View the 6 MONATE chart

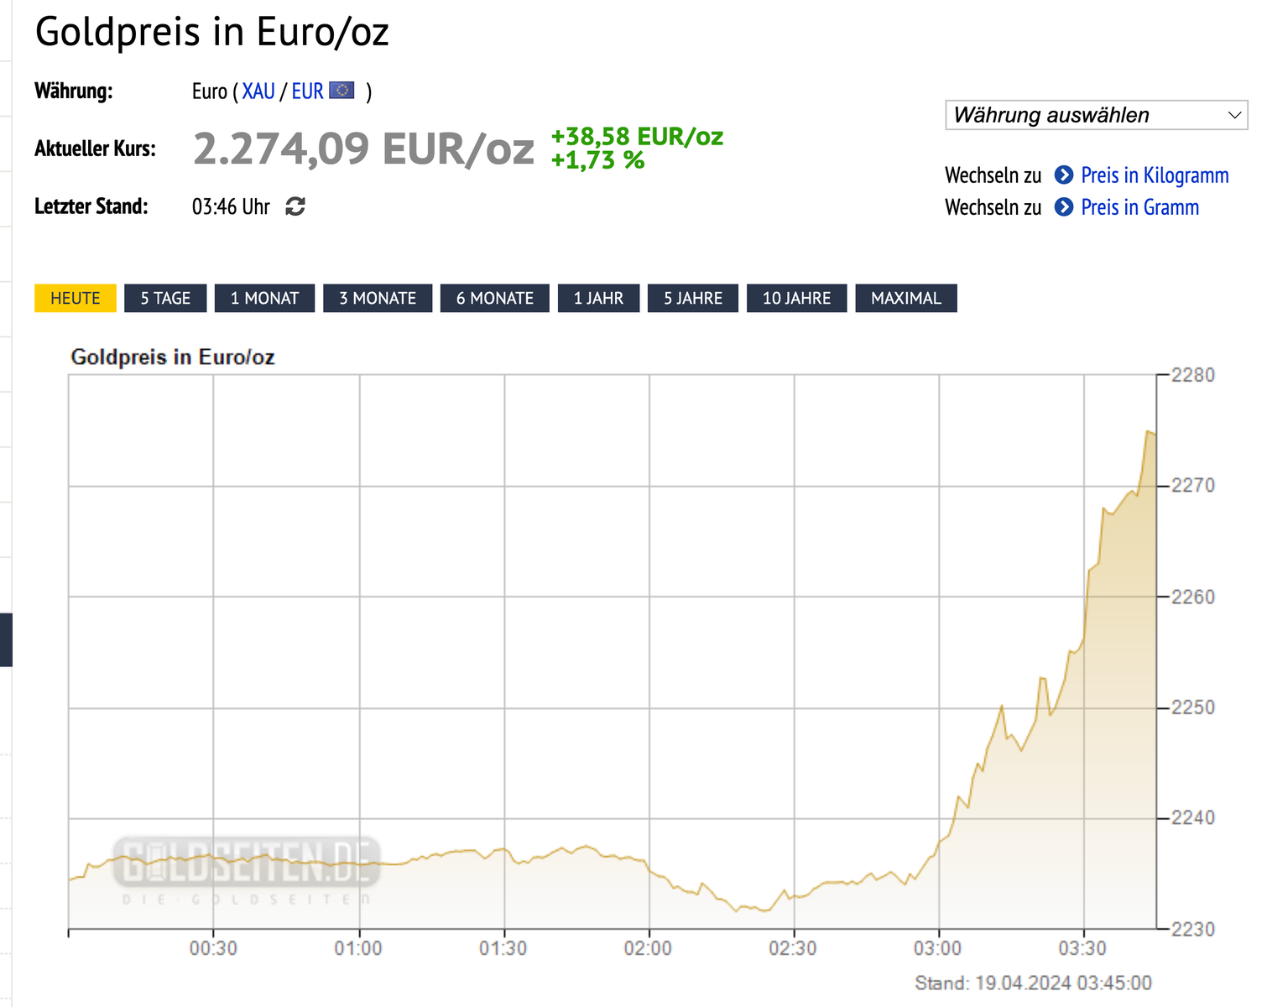point(495,298)
